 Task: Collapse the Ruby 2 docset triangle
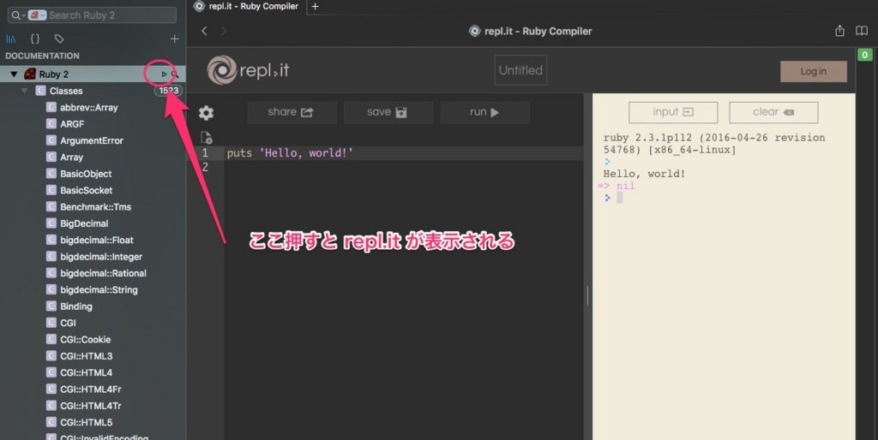coord(14,74)
